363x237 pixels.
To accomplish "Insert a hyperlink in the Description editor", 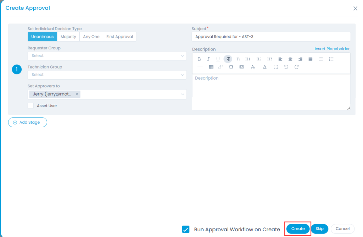I will [220, 67].
